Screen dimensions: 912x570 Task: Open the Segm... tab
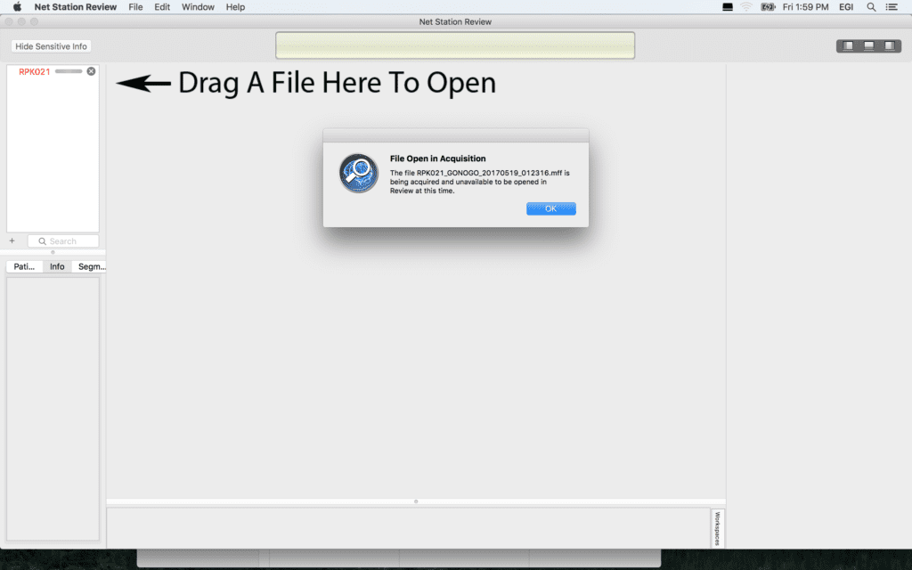(90, 266)
